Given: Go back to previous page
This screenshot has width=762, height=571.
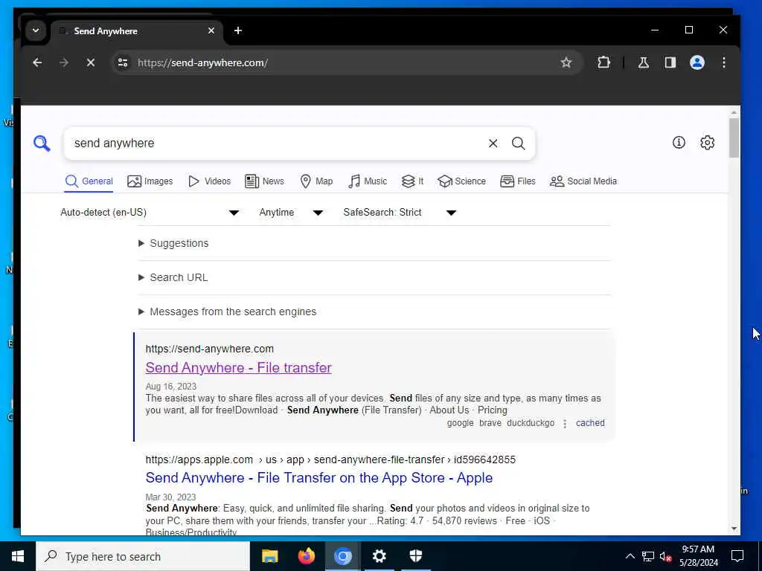Looking at the screenshot, I should (x=37, y=62).
